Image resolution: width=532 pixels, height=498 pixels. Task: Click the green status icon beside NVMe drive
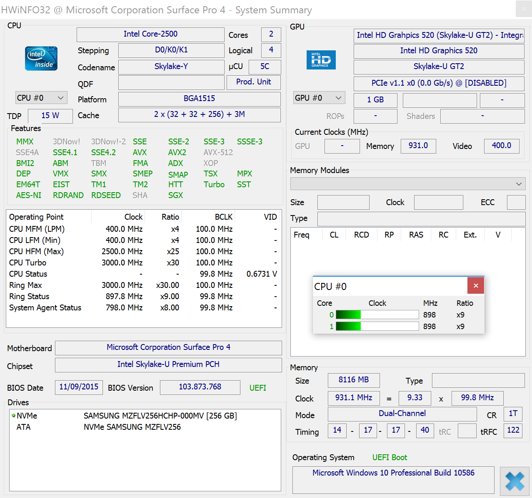pos(13,415)
